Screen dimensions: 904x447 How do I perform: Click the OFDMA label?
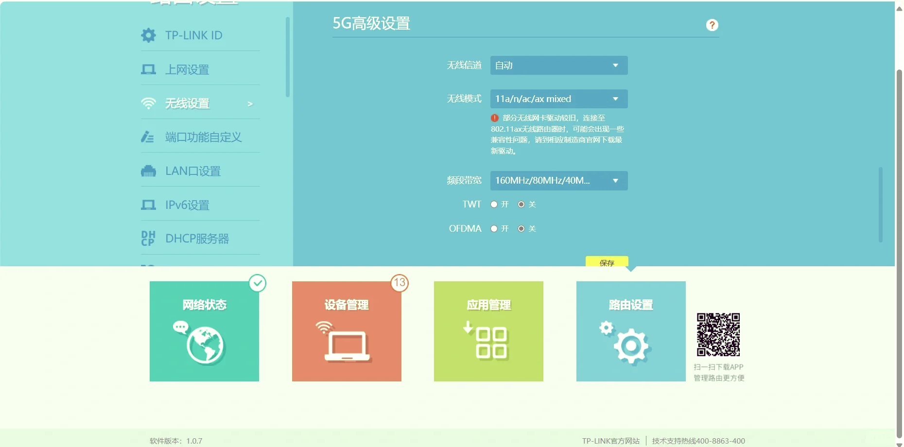[x=465, y=228]
